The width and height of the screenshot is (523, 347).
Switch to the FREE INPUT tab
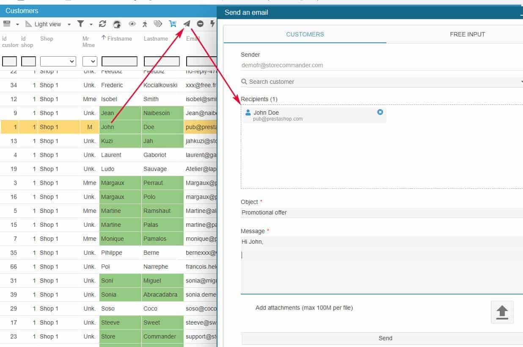467,34
